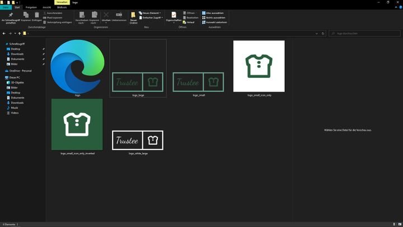Open address bar history dropdown arrow
Screen dimensions: 403x227
(317, 34)
